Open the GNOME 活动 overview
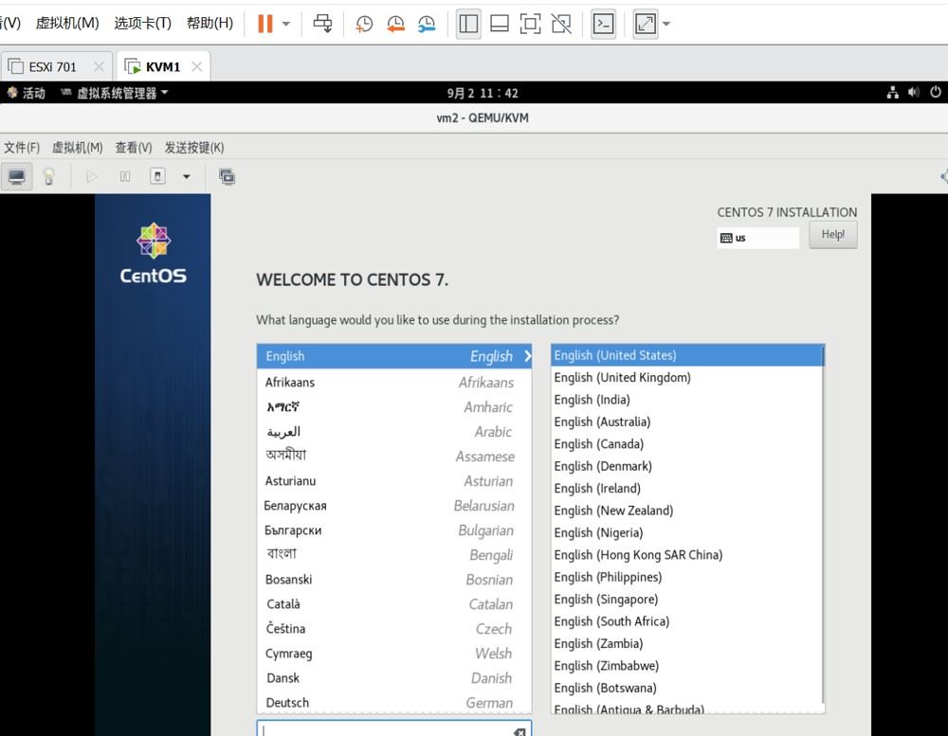948x736 pixels. coord(26,93)
